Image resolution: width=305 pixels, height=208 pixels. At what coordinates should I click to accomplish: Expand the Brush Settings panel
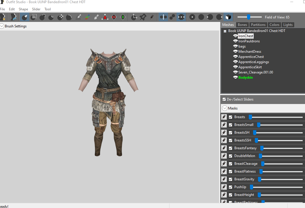(x=2, y=26)
